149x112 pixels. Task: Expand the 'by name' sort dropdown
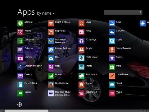coord(46,13)
